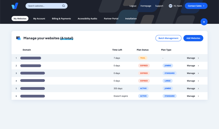The image size is (219, 129).
Task: Click the websites icon beside the heading
Action: (x=18, y=38)
